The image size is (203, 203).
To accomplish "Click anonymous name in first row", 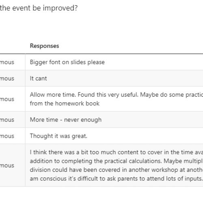I will tap(7, 62).
